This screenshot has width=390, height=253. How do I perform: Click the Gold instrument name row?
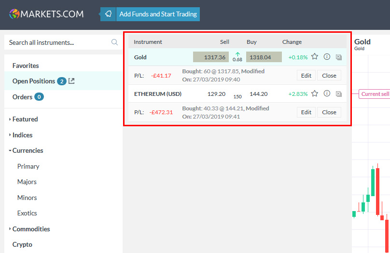point(140,57)
